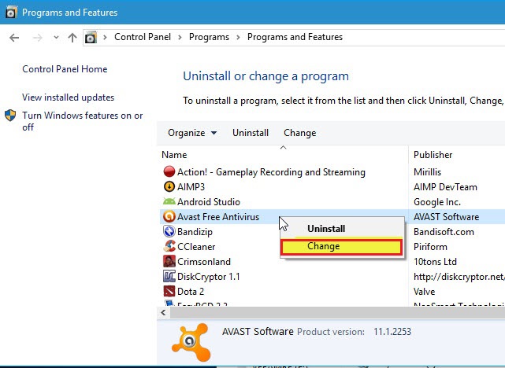Viewport: 505px width, 368px height.
Task: Open the Organize dropdown menu
Action: point(192,133)
